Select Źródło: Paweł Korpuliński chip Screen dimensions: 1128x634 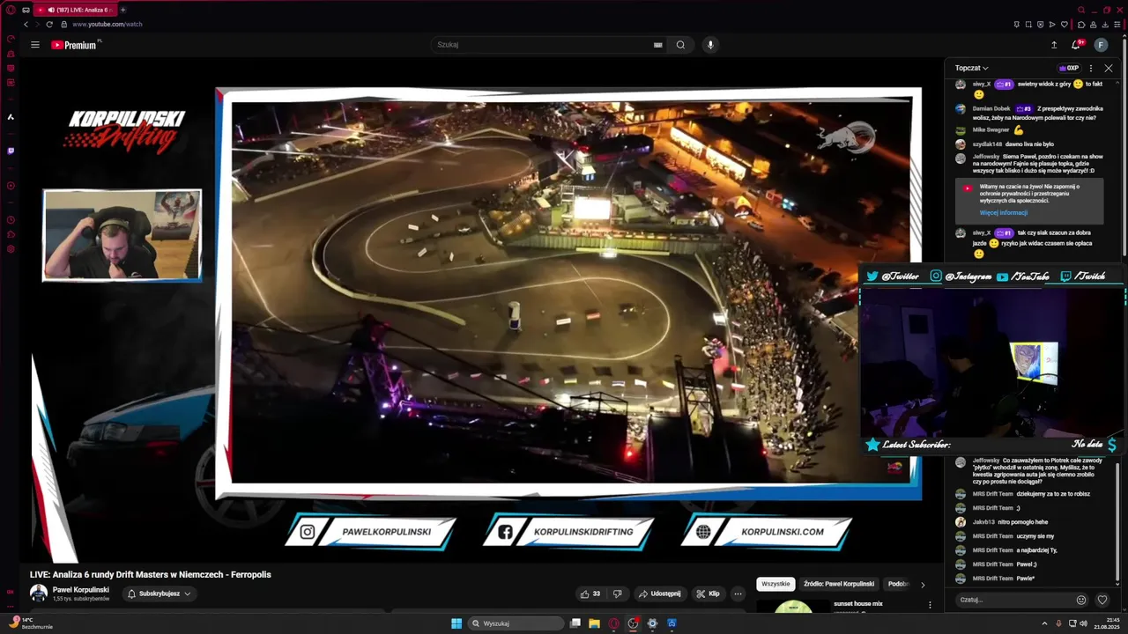839,584
